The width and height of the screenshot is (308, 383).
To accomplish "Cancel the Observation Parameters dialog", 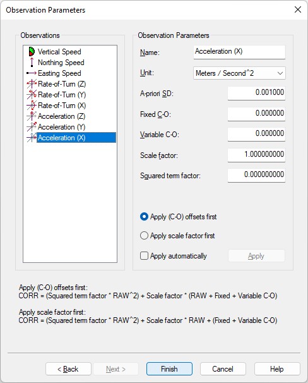I will tap(223, 369).
